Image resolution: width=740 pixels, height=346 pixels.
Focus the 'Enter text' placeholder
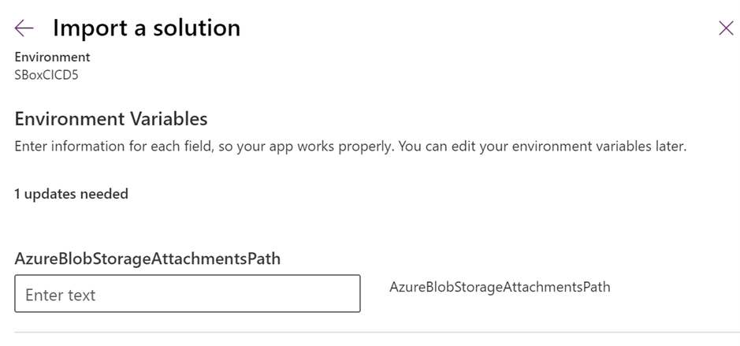[x=61, y=295]
